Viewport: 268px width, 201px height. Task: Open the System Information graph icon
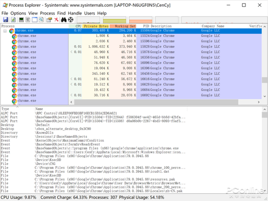click(x=21, y=20)
